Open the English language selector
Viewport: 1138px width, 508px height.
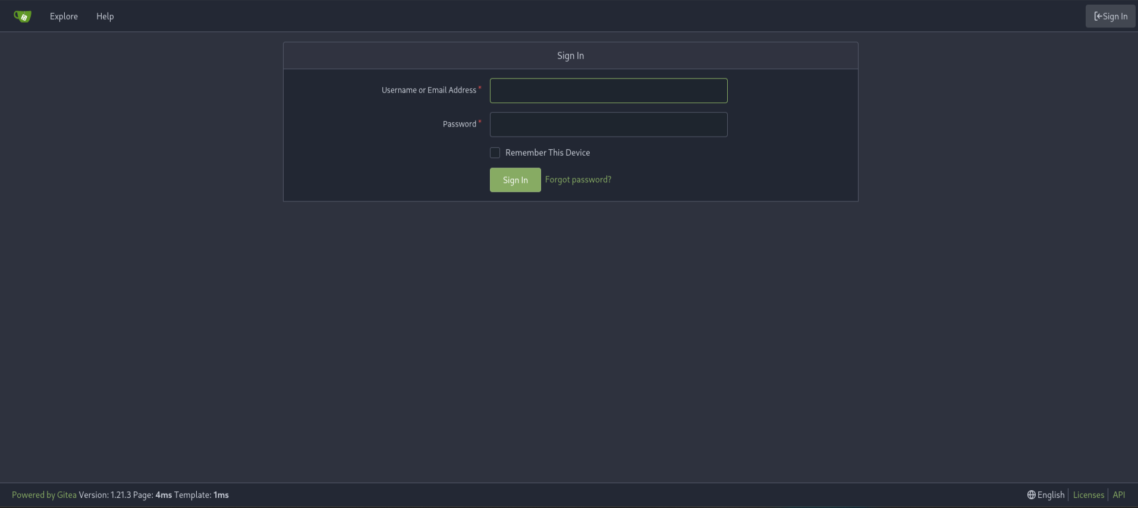pos(1046,495)
